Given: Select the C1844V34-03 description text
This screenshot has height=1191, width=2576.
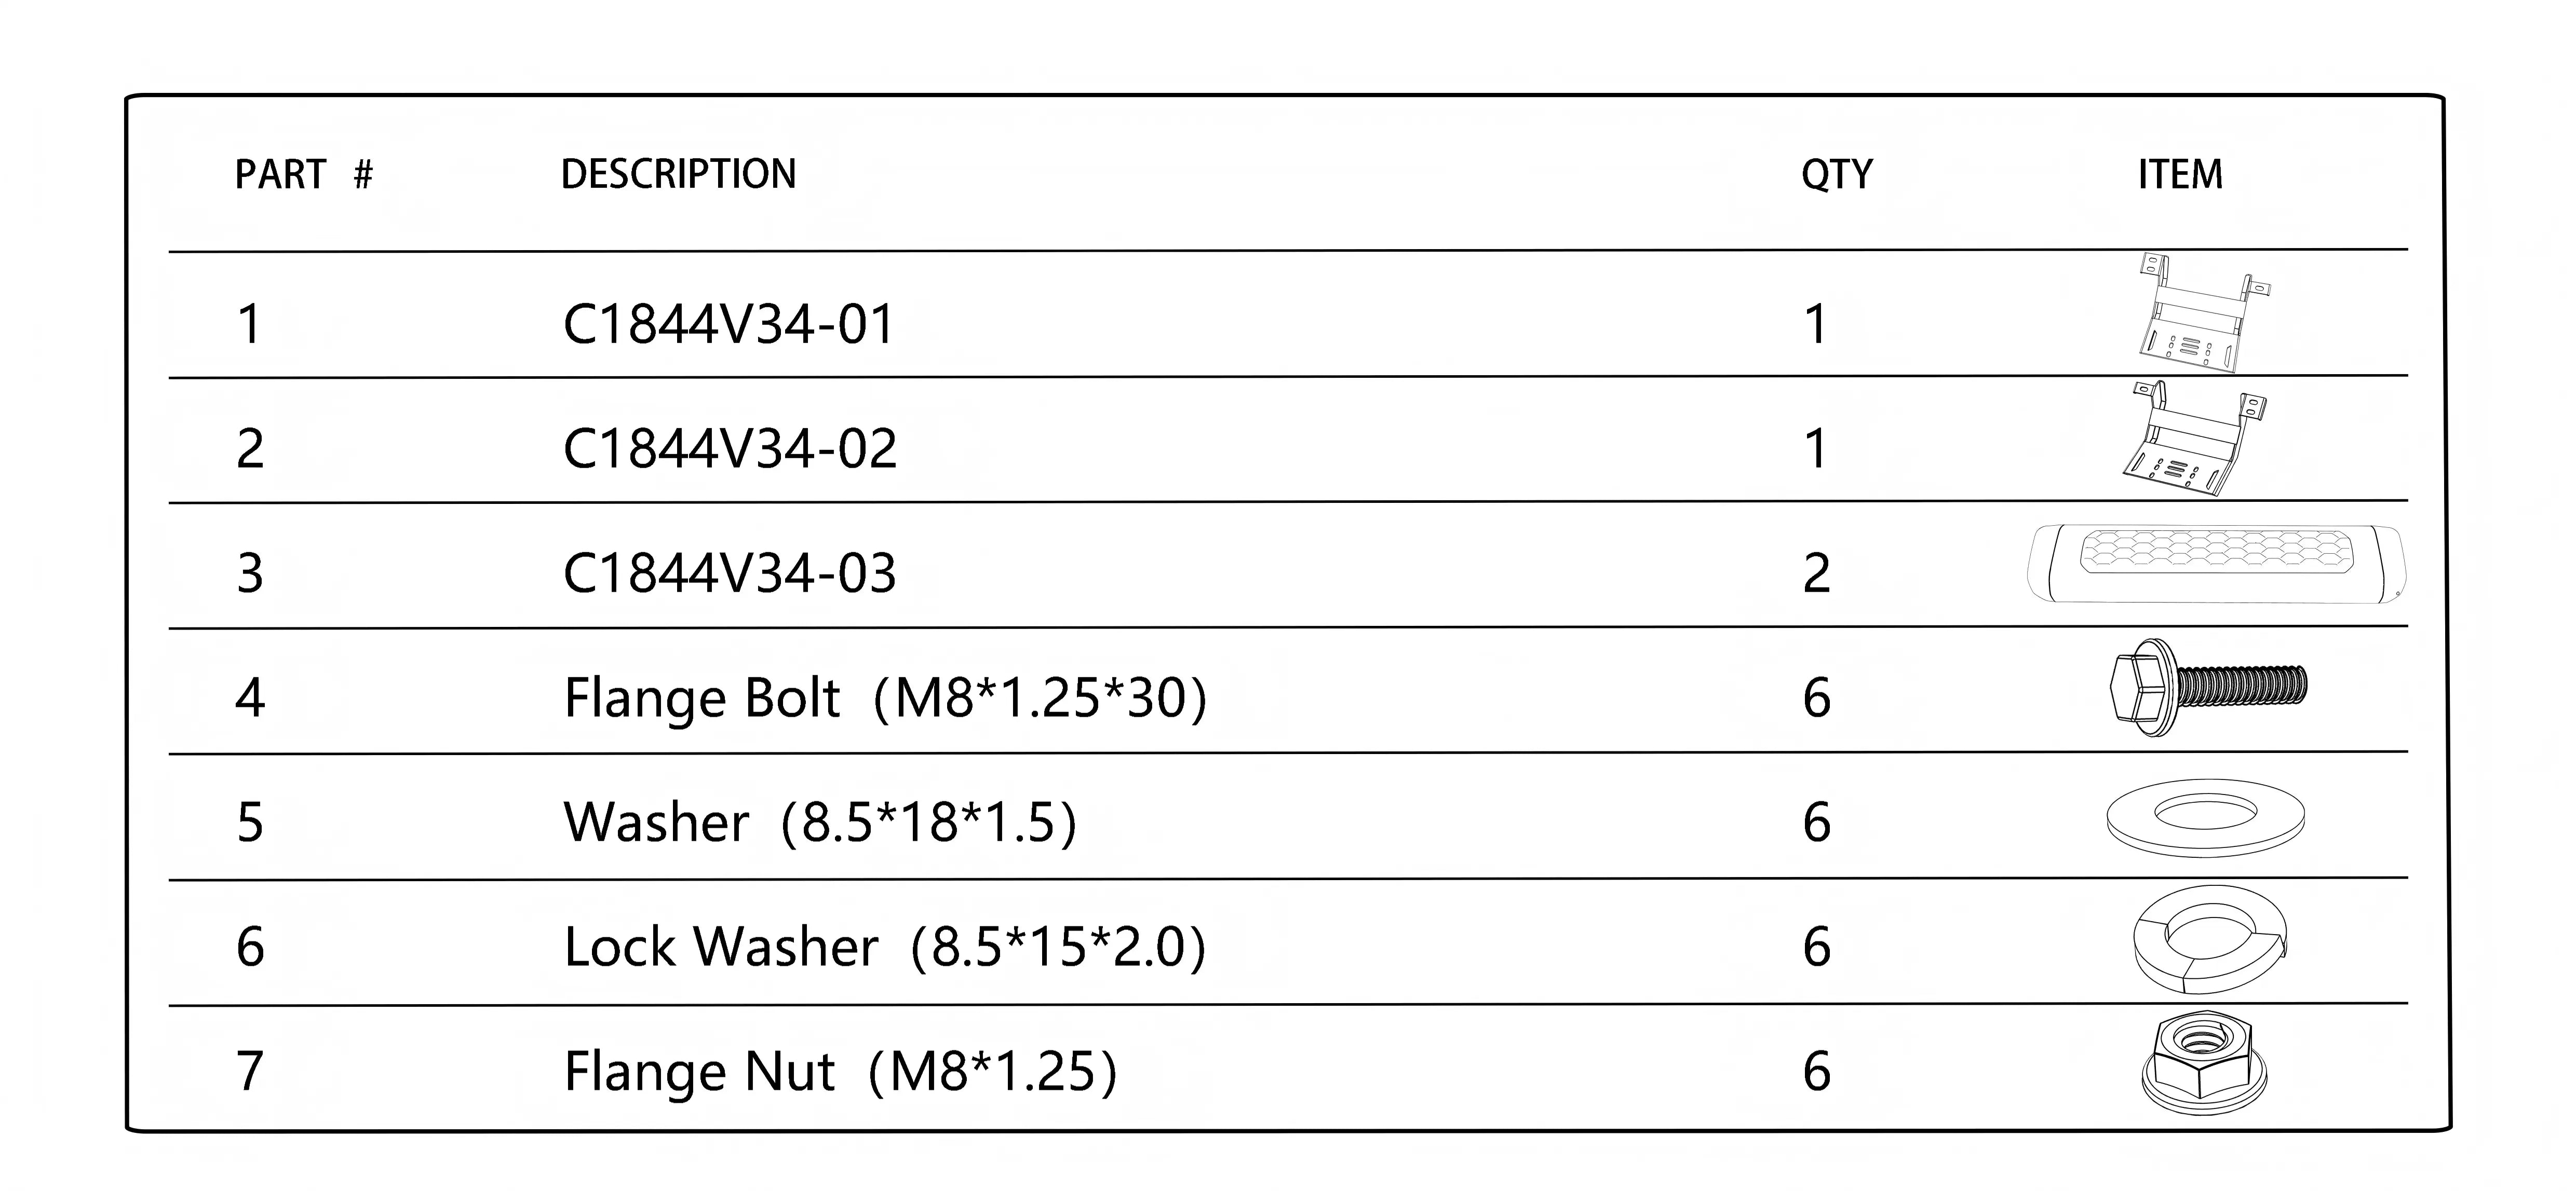Looking at the screenshot, I should (729, 573).
